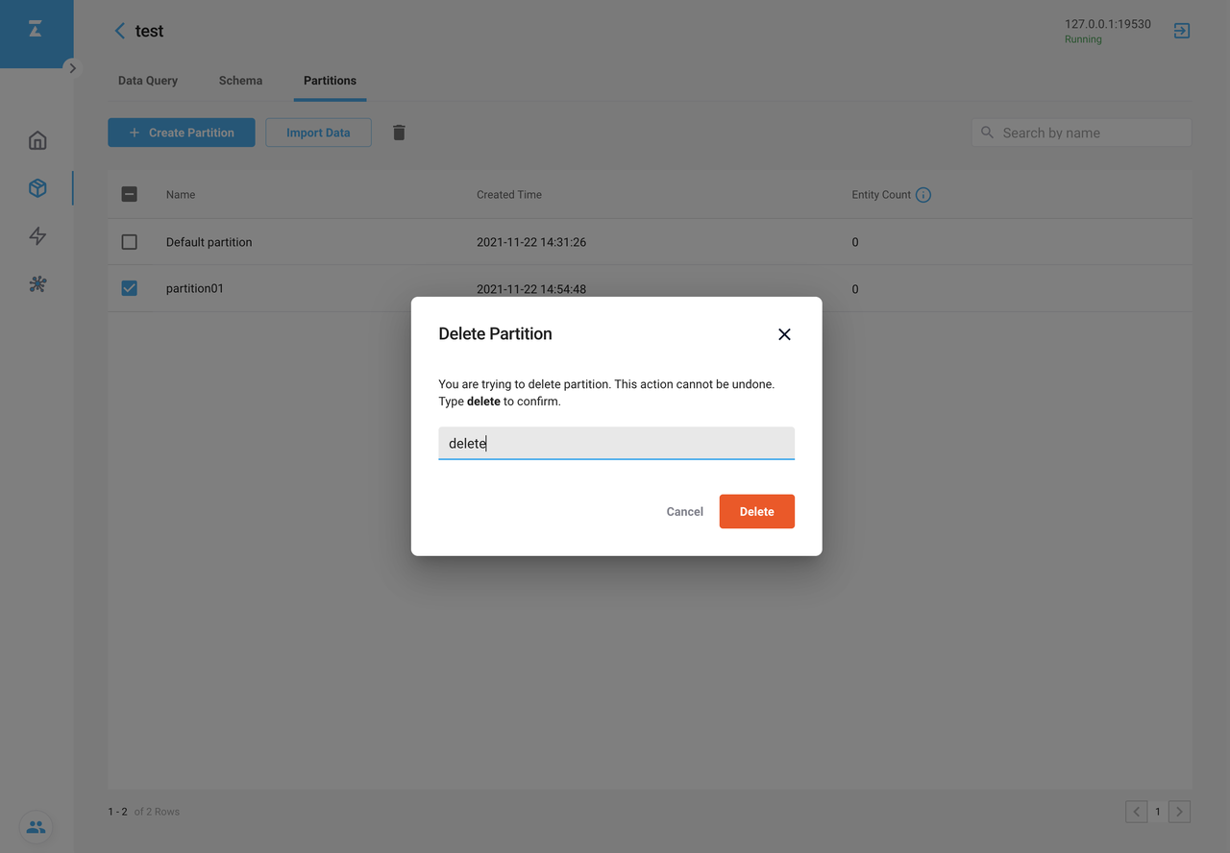The image size is (1230, 853).
Task: Click the home overview sidebar icon
Action: [x=37, y=140]
